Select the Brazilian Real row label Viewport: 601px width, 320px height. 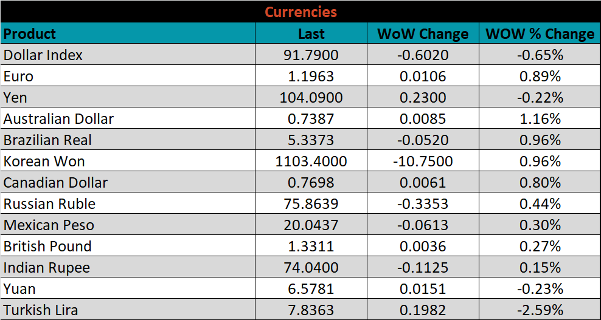coord(47,140)
